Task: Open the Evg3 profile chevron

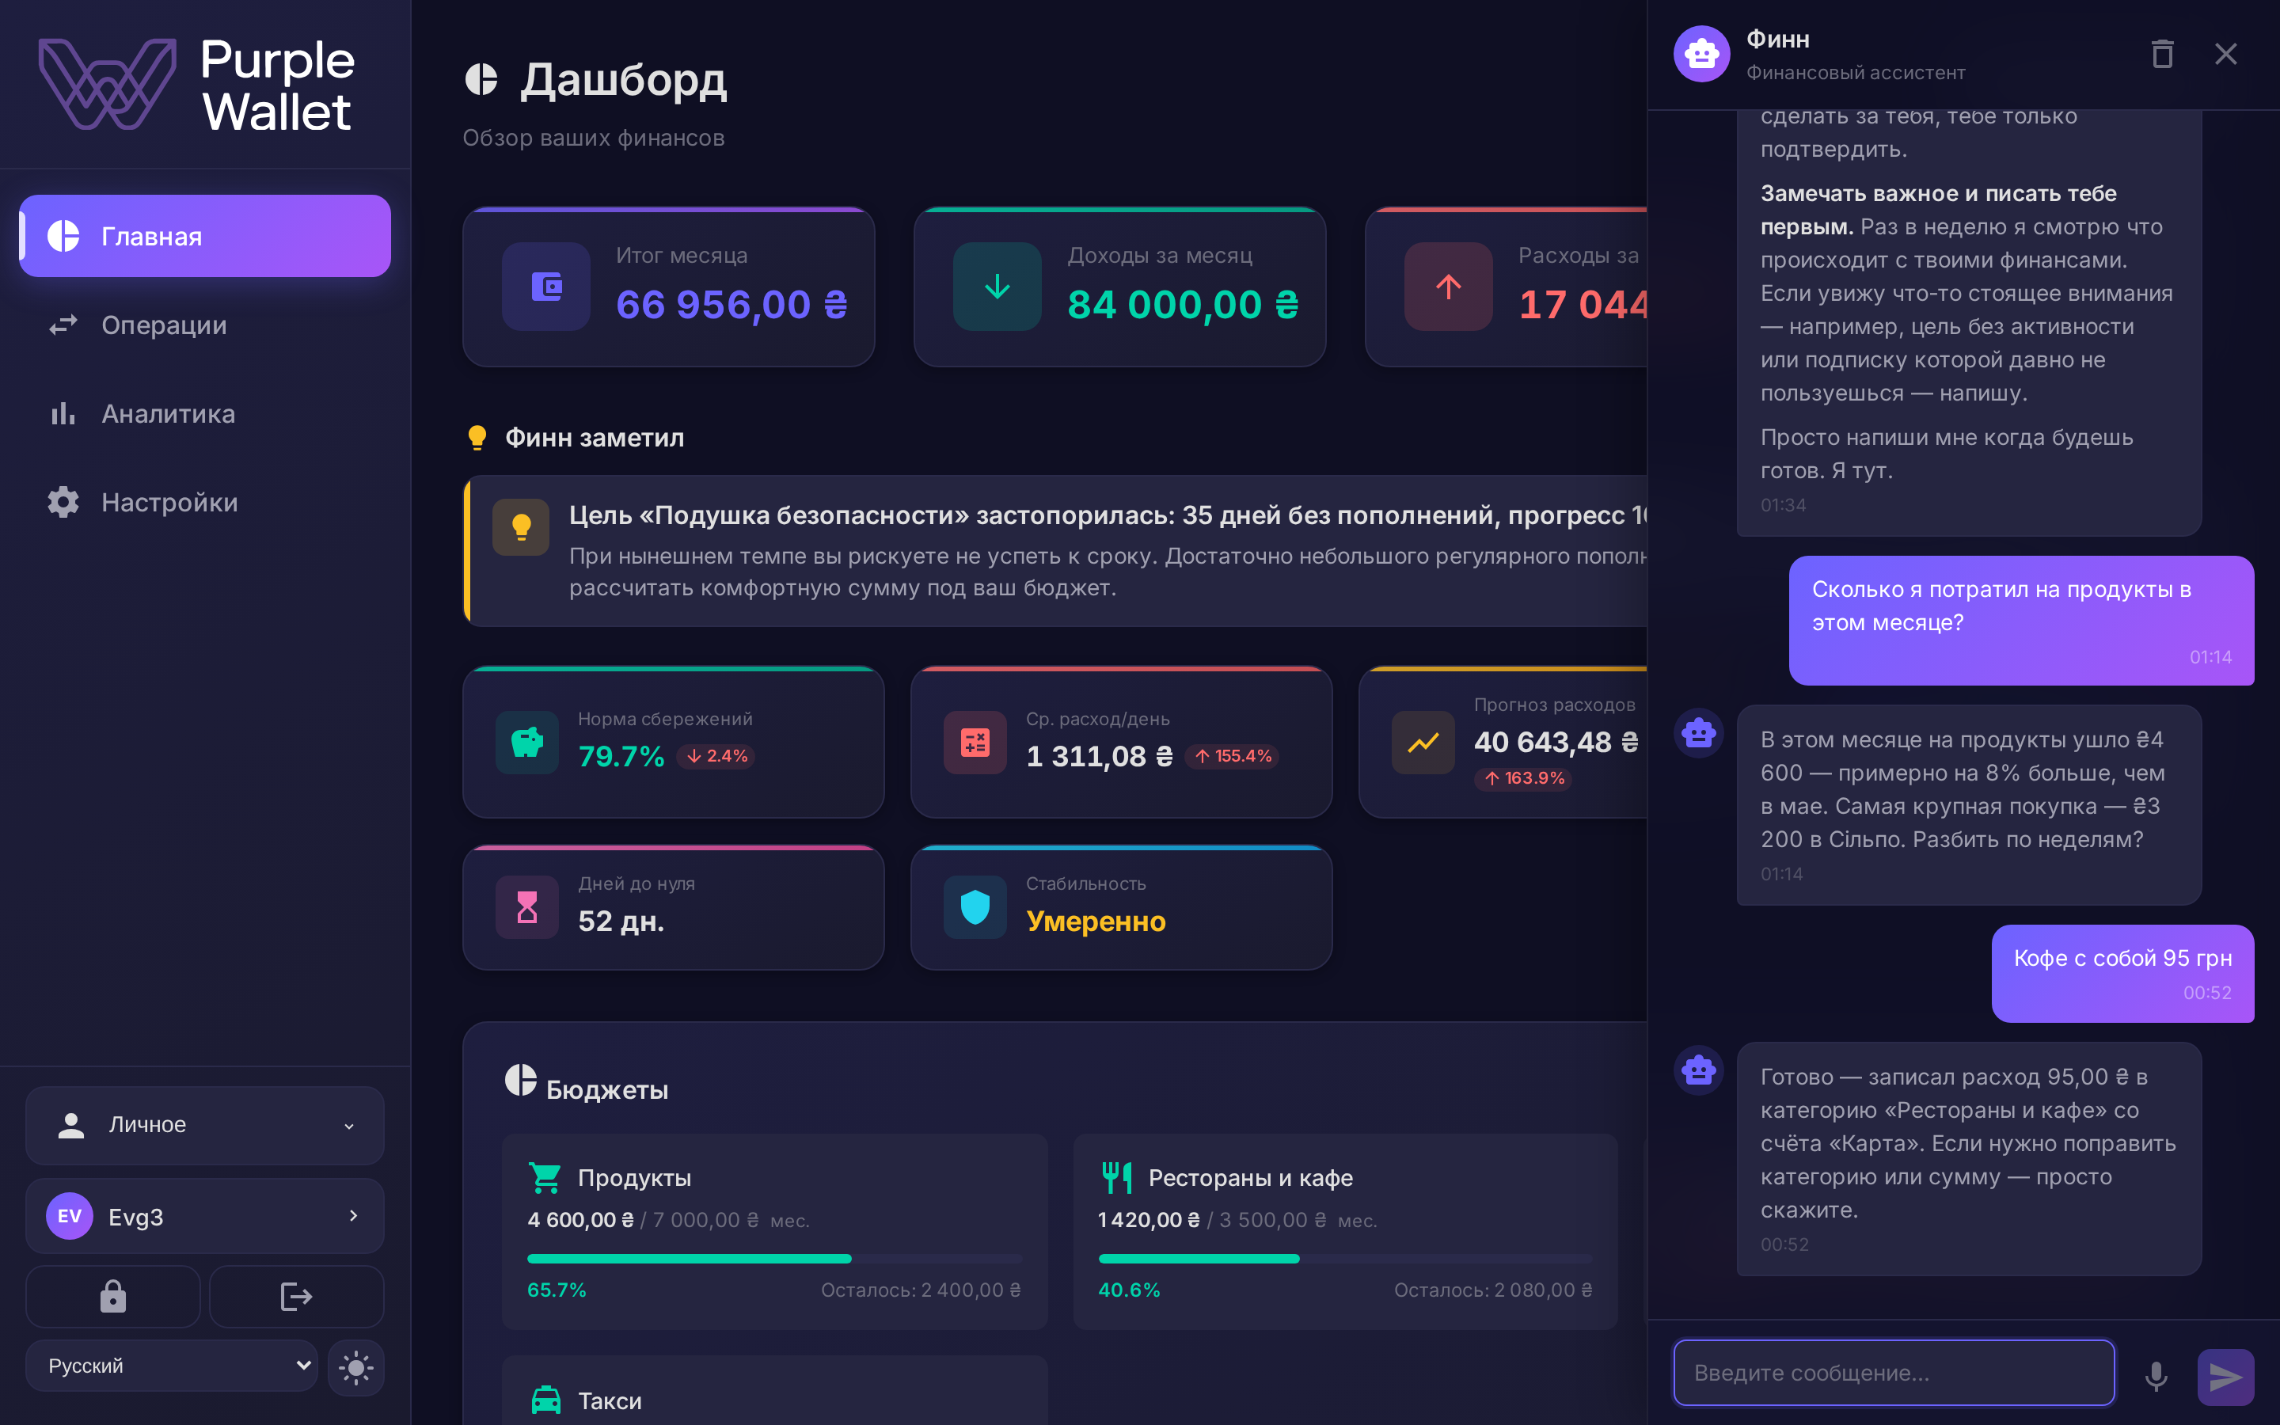Action: [353, 1216]
